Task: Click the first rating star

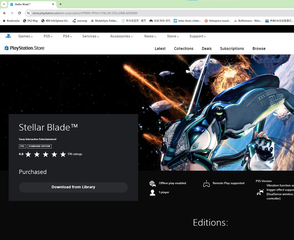Action: (28, 154)
